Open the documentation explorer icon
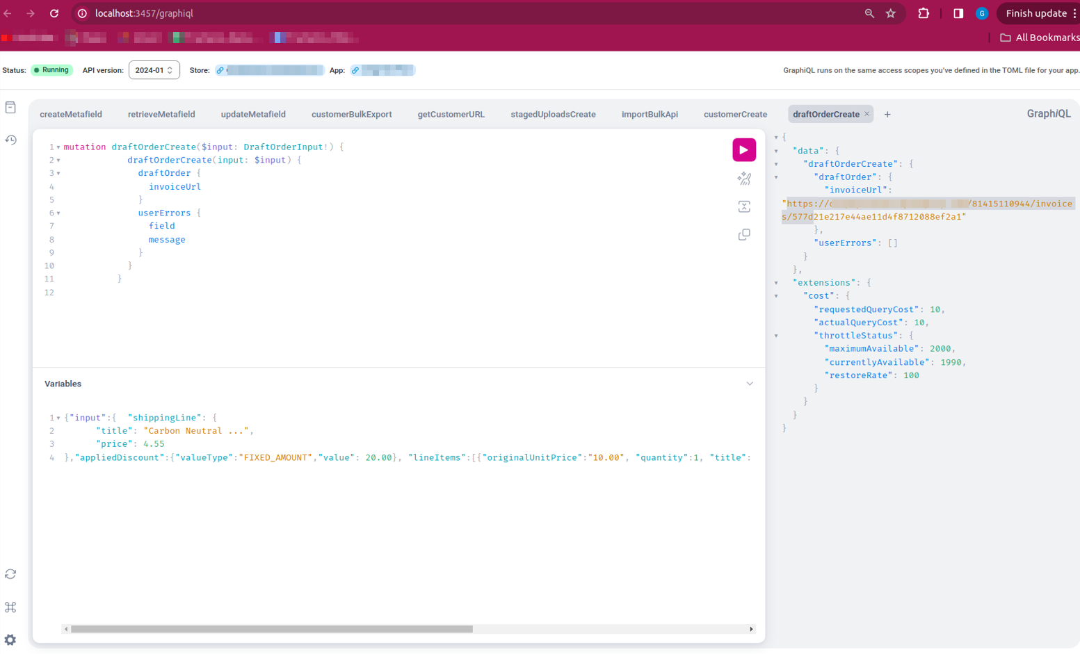 [x=10, y=108]
